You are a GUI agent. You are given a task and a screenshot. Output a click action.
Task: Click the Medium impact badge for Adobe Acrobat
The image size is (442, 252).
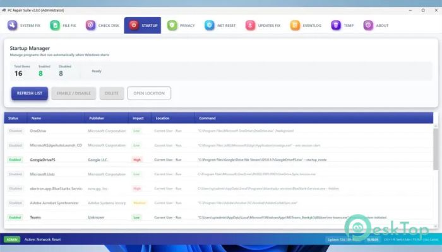(x=140, y=203)
